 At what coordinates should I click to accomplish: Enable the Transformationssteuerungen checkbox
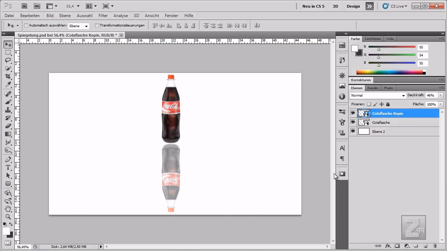pos(96,25)
